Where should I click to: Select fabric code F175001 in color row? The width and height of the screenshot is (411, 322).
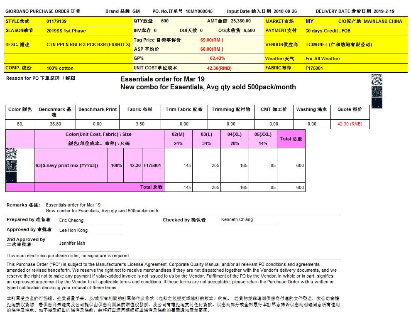[x=152, y=165]
